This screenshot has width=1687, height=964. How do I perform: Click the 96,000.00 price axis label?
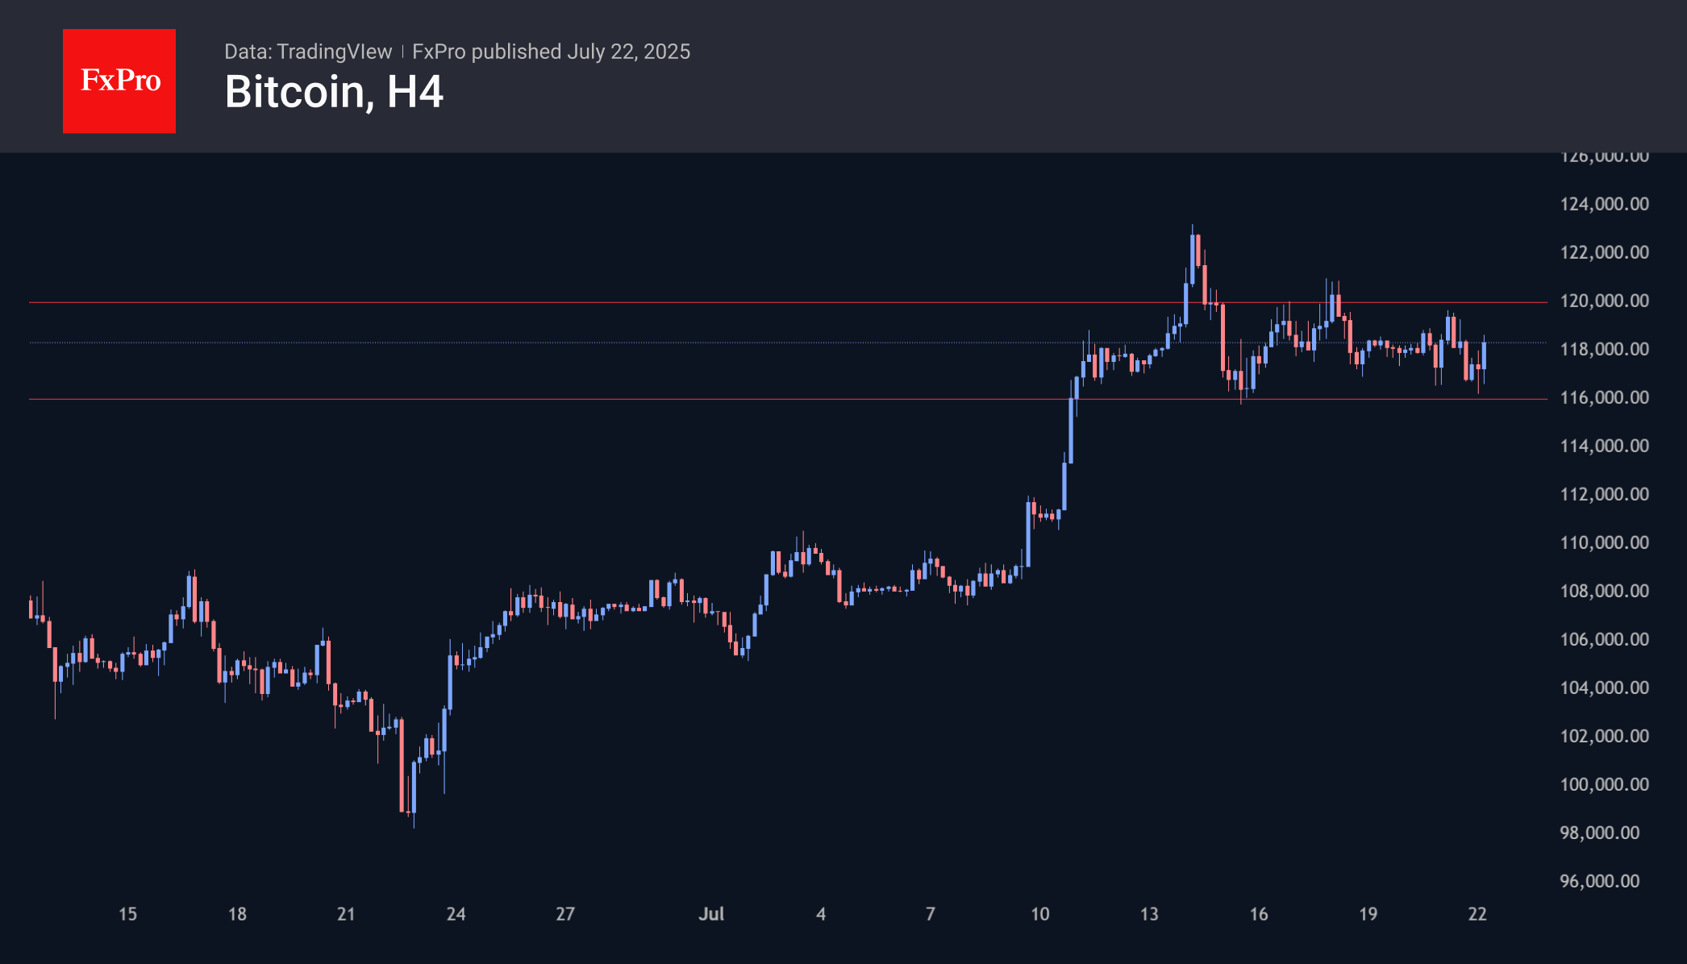[1599, 881]
